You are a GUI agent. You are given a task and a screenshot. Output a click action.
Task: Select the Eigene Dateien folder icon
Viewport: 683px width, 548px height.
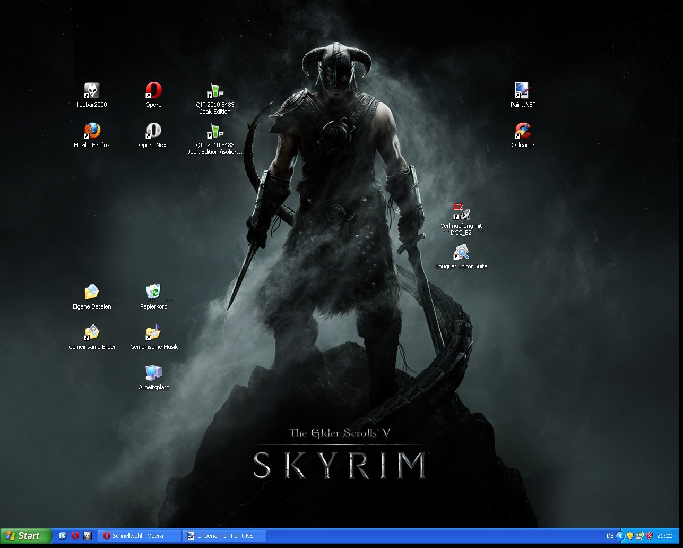pyautogui.click(x=92, y=297)
